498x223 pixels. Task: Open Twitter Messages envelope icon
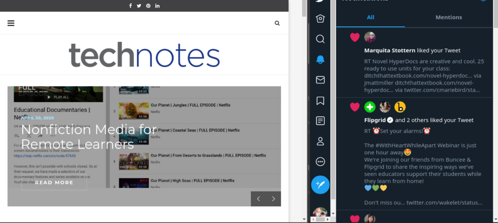point(320,80)
